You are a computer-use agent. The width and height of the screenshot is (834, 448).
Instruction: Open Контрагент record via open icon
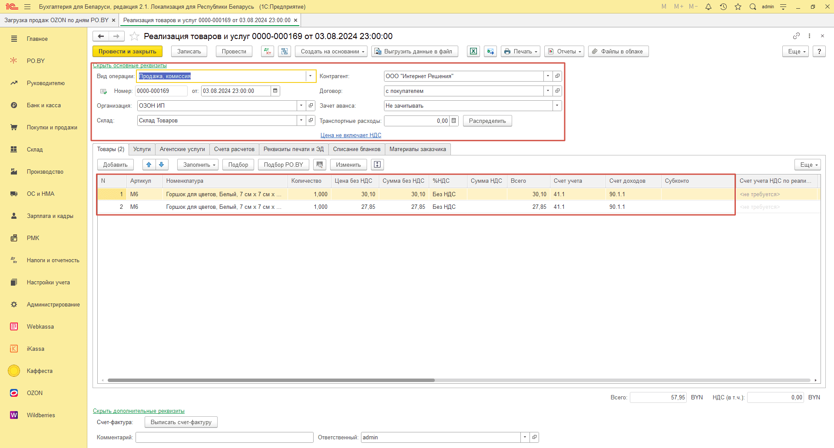[x=557, y=76]
